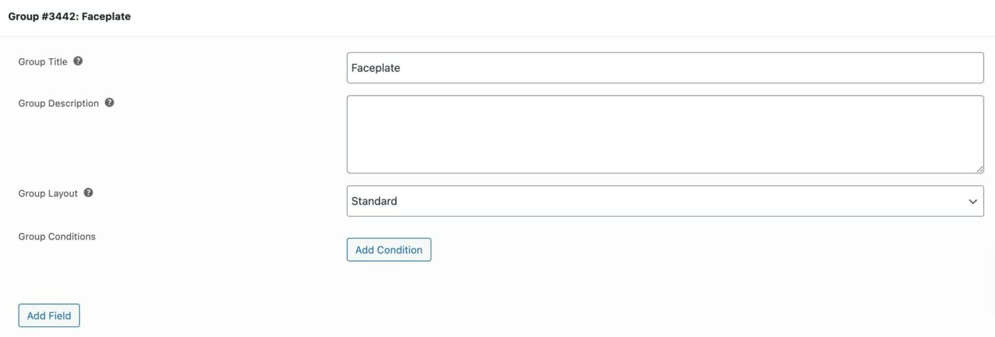This screenshot has height=337, width=995.
Task: Click the 'Group #3442: Faceplate' heading text
Action: point(69,17)
